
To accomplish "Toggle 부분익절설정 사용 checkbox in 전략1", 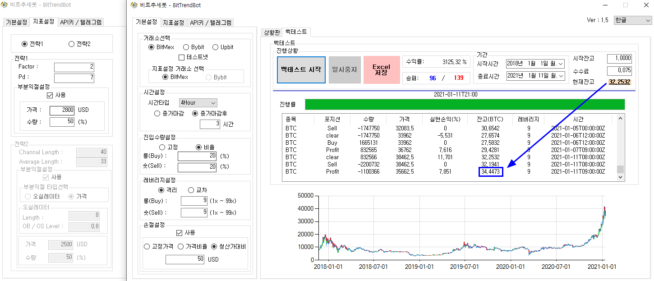I will click(50, 95).
